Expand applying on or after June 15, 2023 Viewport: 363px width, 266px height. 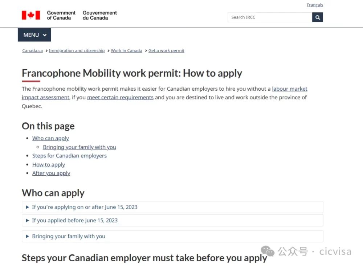pyautogui.click(x=85, y=207)
